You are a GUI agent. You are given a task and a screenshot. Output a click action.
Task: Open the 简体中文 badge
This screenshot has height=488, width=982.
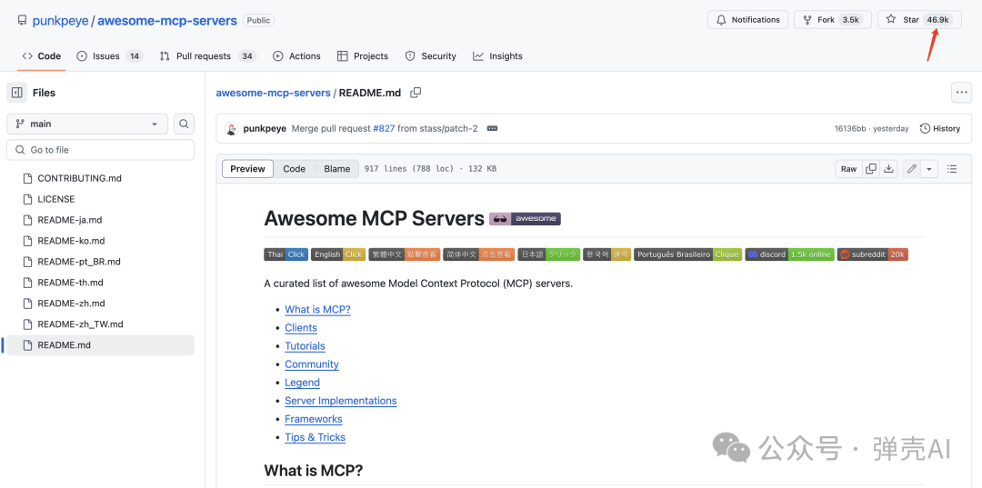(x=479, y=254)
